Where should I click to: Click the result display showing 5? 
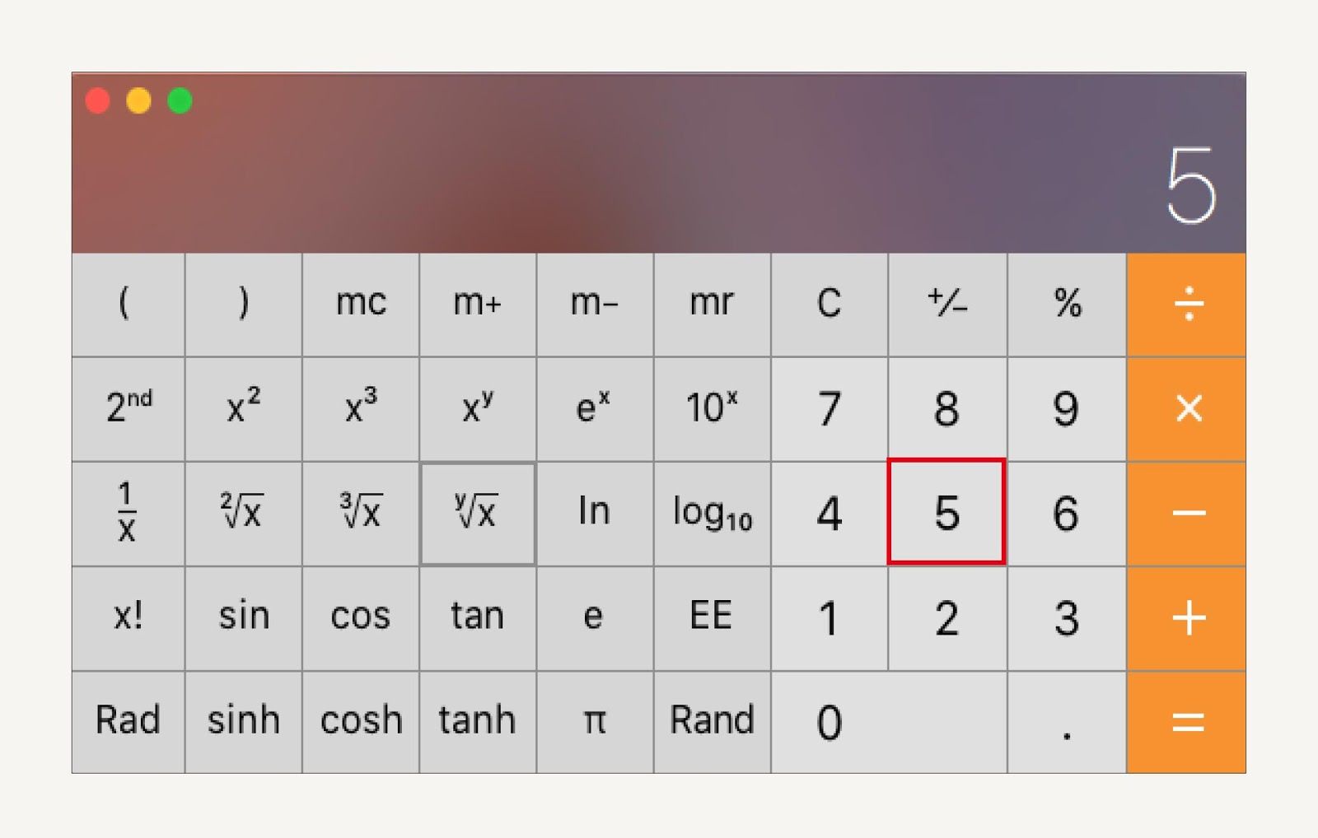click(1191, 186)
